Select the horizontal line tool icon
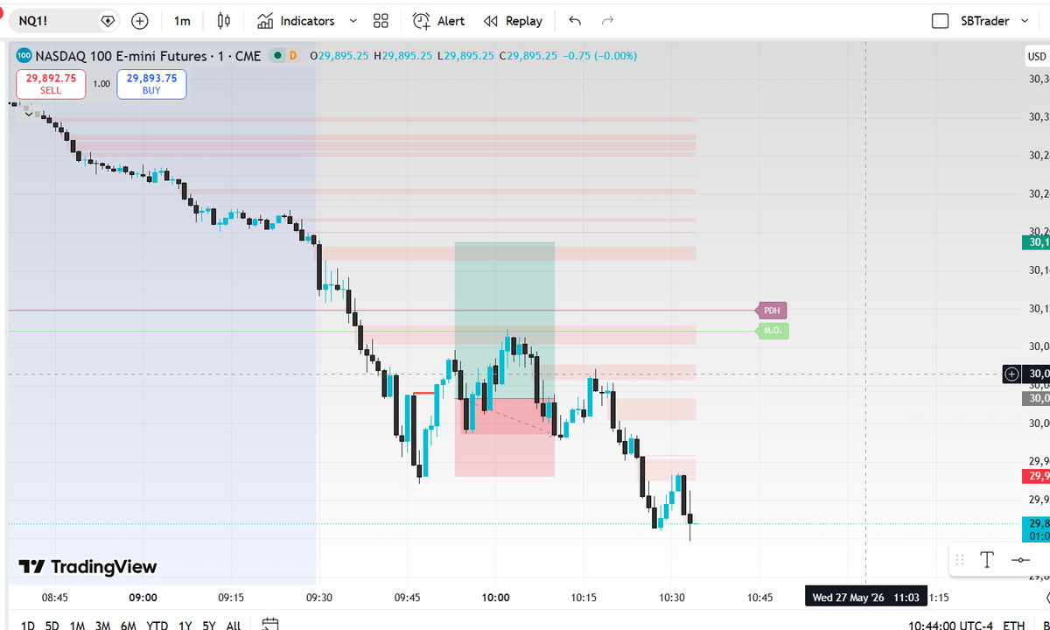 pyautogui.click(x=1020, y=560)
